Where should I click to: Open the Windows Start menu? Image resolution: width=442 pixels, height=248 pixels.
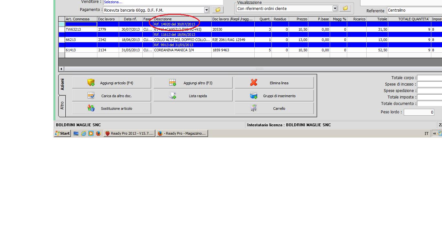pyautogui.click(x=62, y=133)
